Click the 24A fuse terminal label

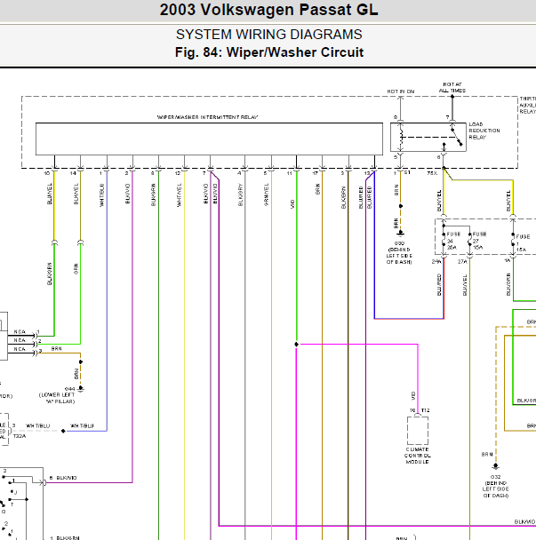click(x=436, y=262)
